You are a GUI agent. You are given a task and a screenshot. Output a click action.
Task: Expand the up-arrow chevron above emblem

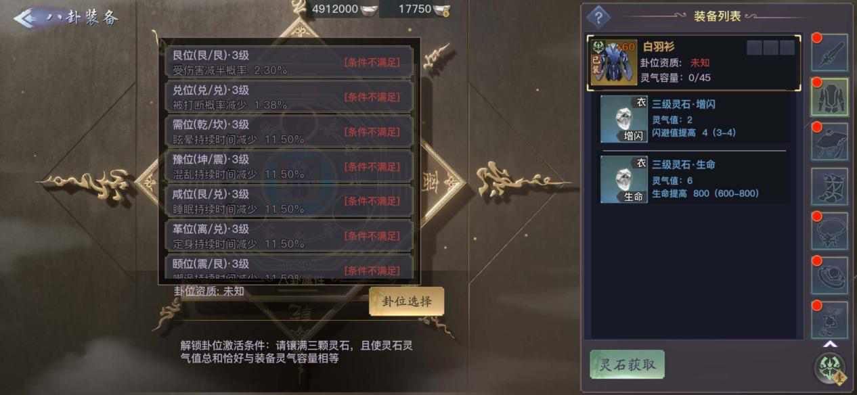coord(830,344)
